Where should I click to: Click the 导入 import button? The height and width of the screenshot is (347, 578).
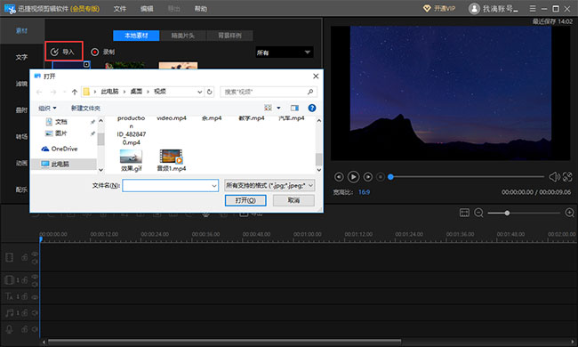point(63,52)
